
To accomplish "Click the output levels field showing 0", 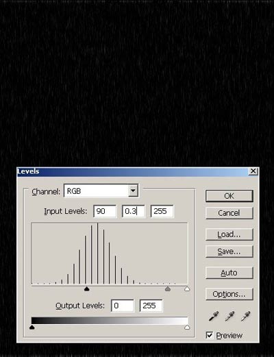I will [x=123, y=306].
